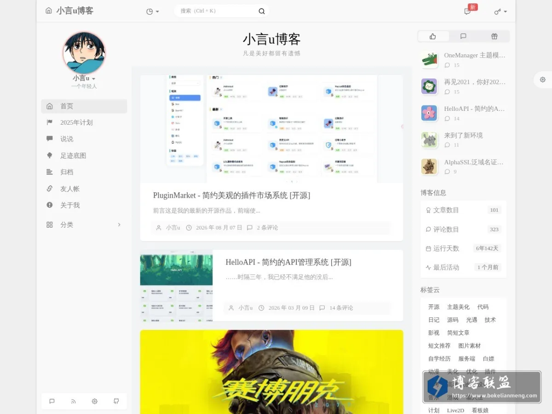Open HelloAPI - 简约的API管理系统 article title
The height and width of the screenshot is (414, 552).
[x=288, y=262]
